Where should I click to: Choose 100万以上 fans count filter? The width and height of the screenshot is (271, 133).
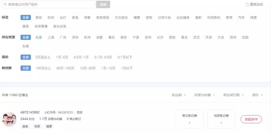pyautogui.click(x=43, y=68)
